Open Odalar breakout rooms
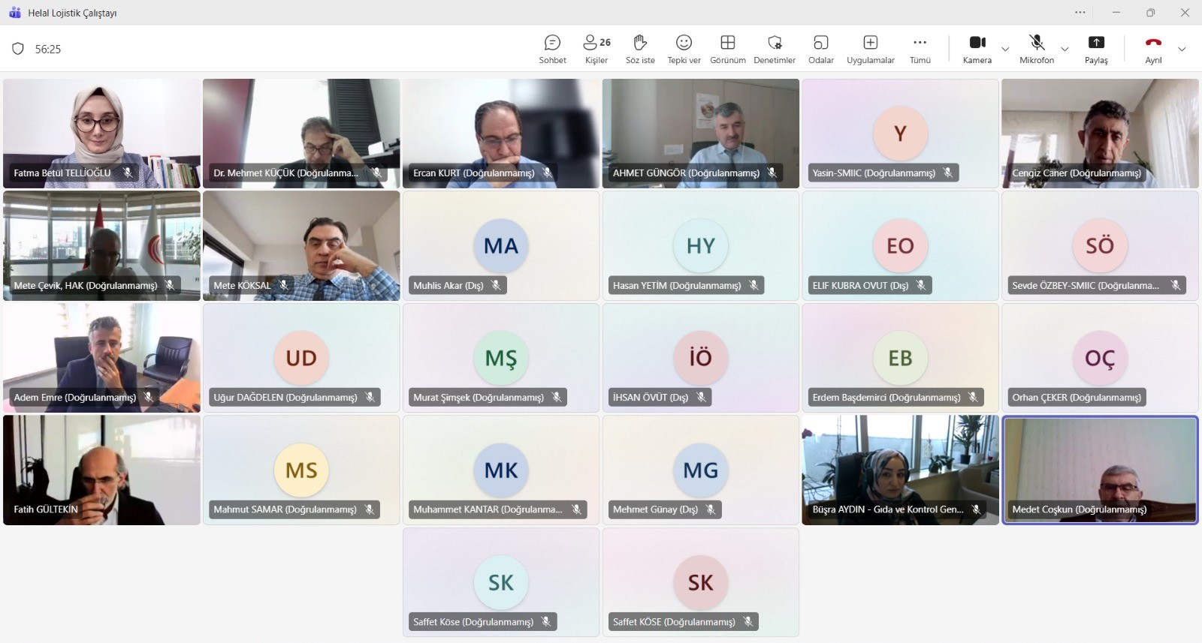Screen dimensions: 1202x643 pyautogui.click(x=820, y=49)
